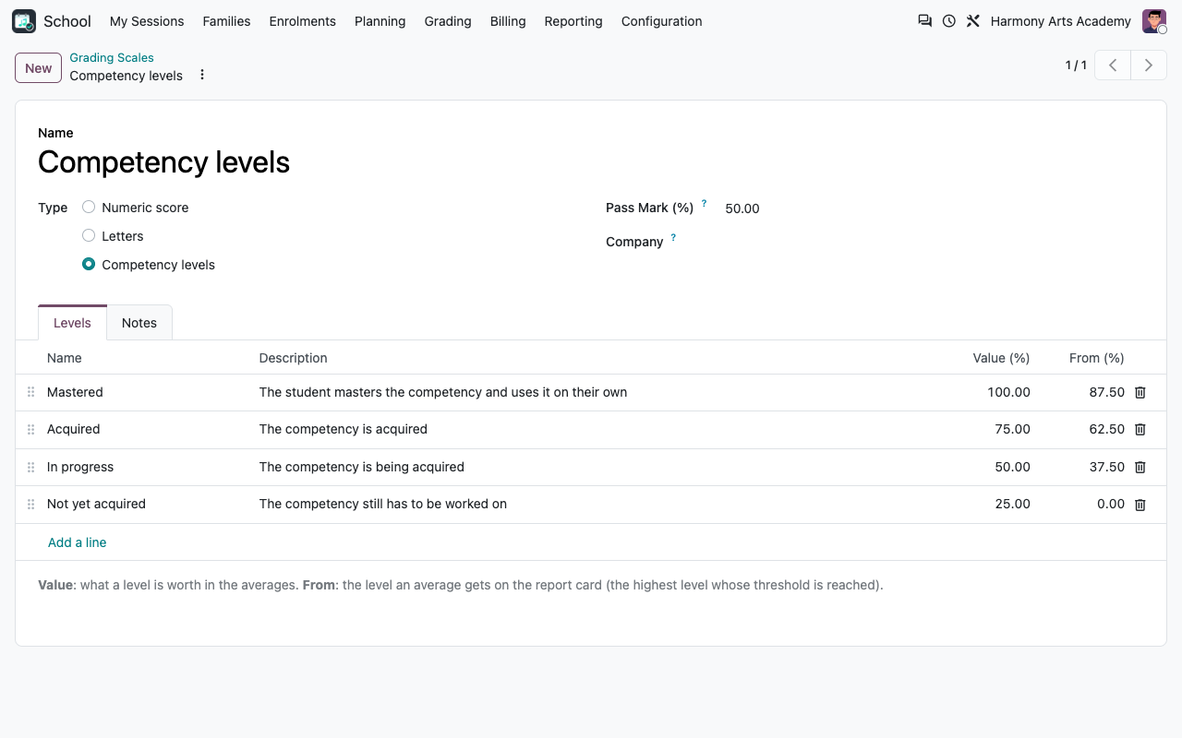
Task: Open the Planning menu
Action: [380, 21]
